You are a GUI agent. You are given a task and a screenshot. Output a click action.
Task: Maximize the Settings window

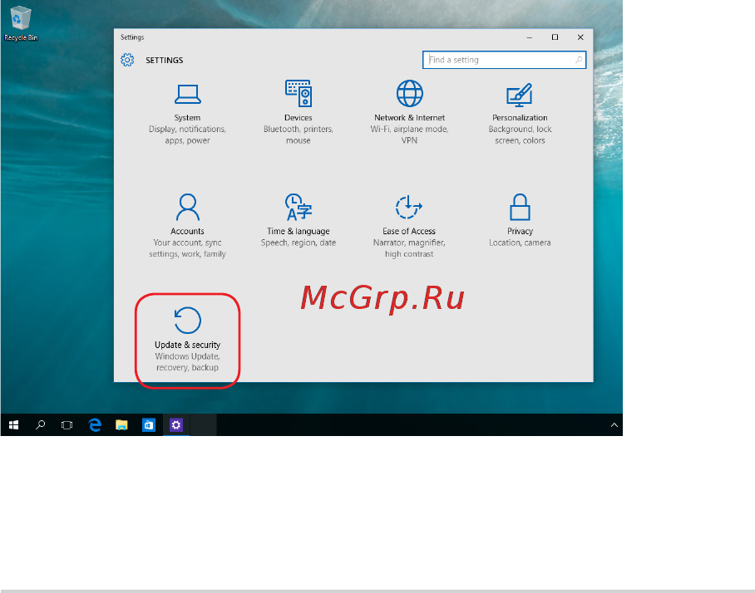(x=555, y=37)
